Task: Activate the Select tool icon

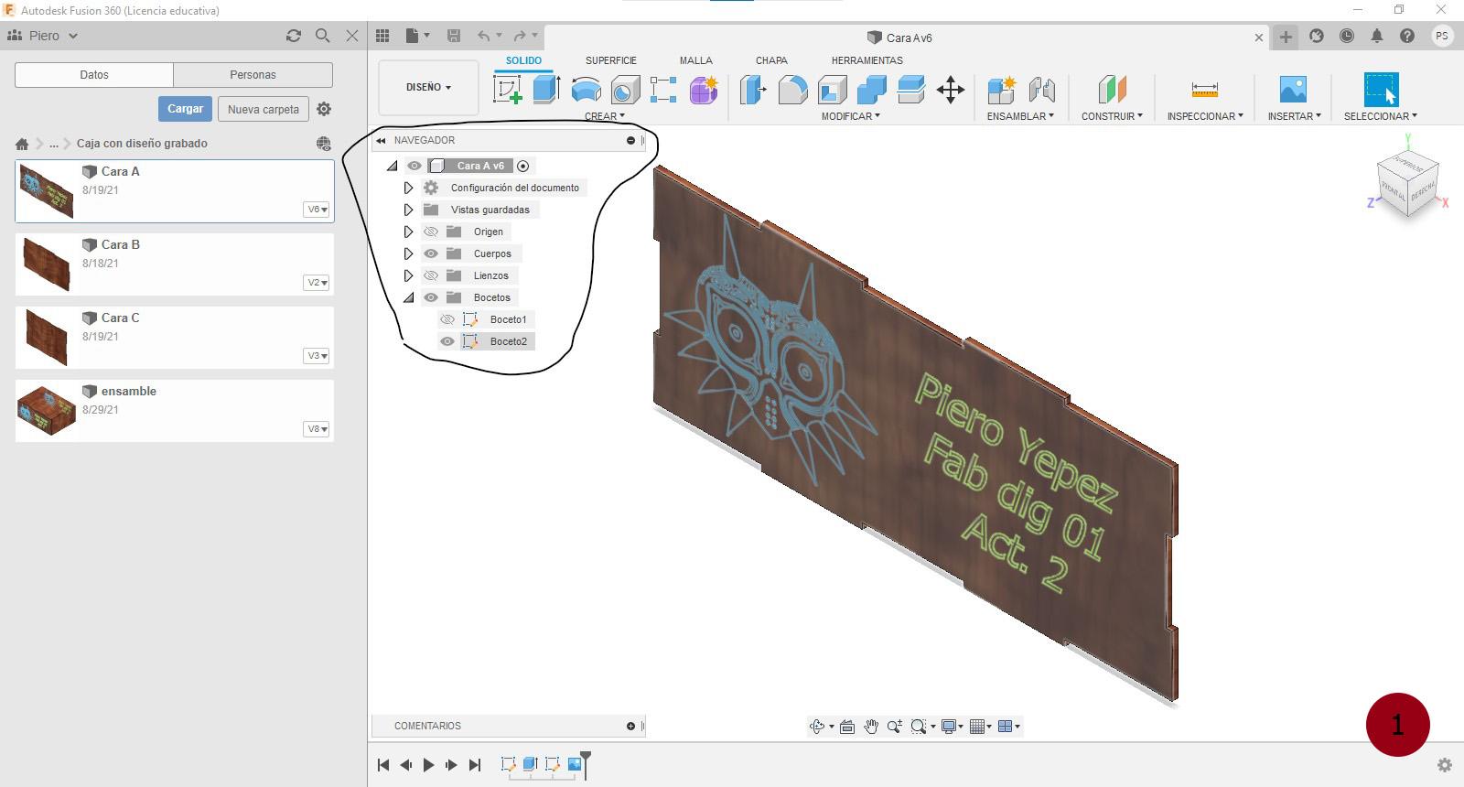Action: click(1381, 90)
